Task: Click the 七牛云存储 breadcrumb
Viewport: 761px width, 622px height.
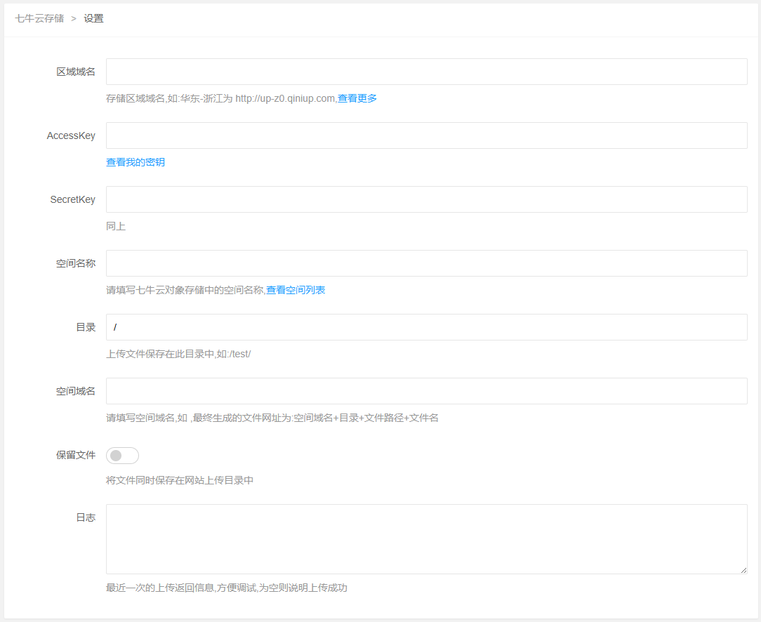Action: (39, 18)
